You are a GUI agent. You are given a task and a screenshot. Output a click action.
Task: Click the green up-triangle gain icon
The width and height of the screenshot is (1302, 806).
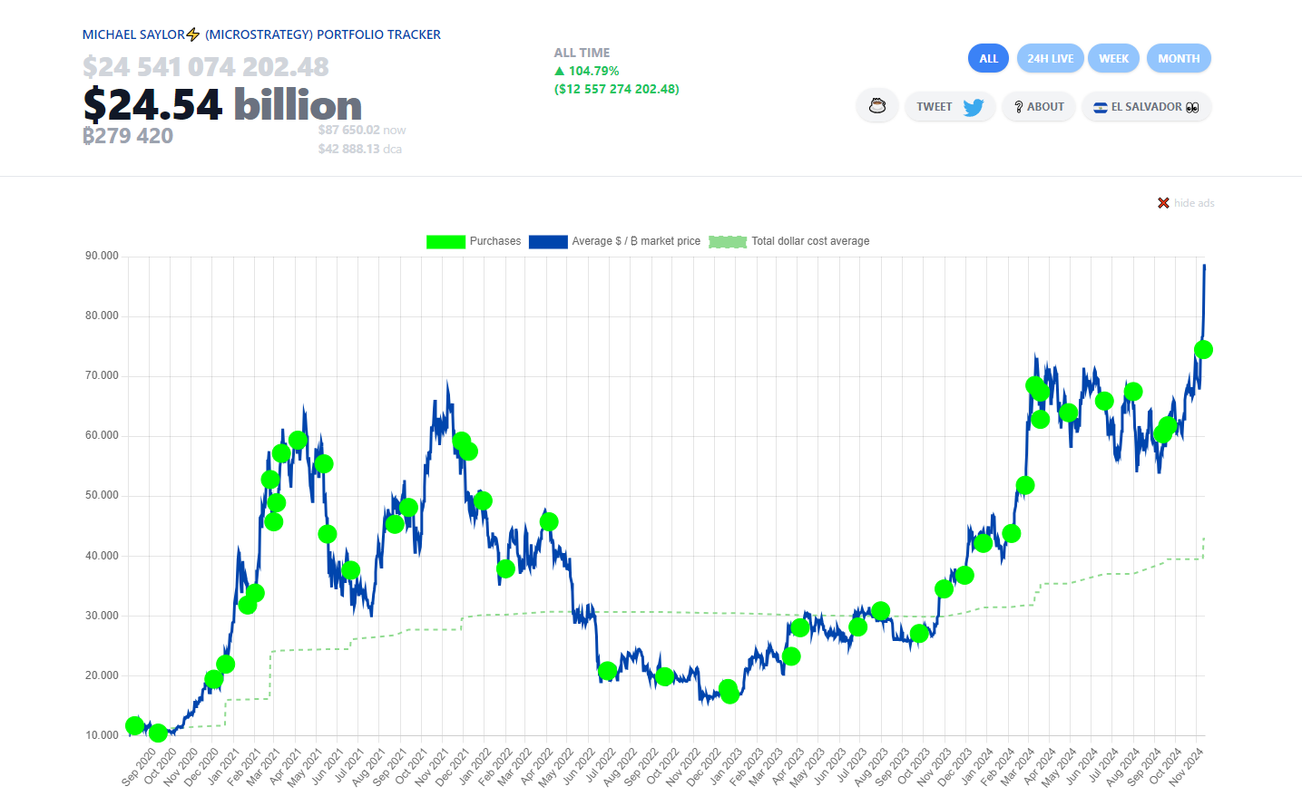coord(560,71)
